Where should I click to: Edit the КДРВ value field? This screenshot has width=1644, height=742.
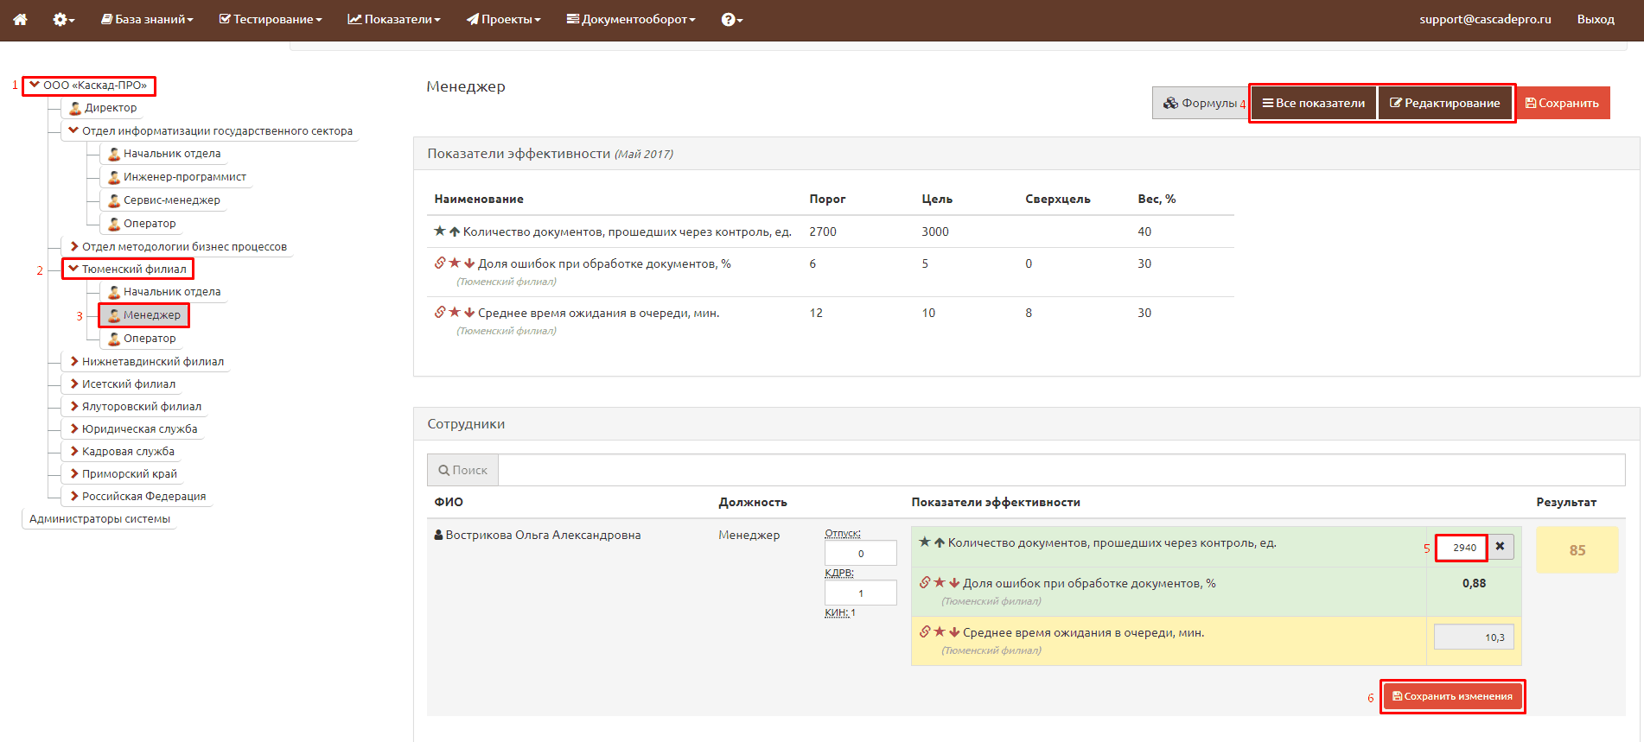click(860, 593)
